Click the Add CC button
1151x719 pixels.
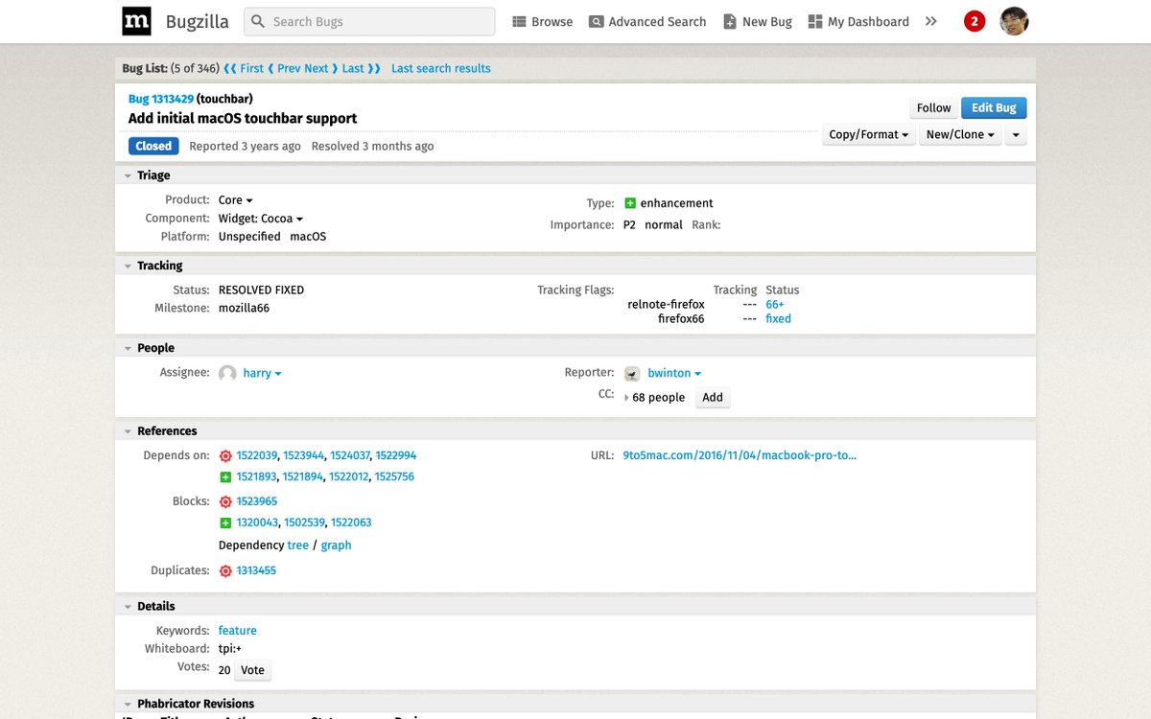point(713,397)
